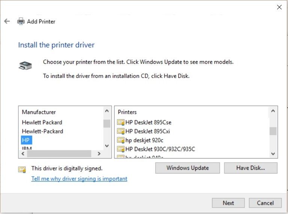The image size is (288, 214).
Task: Click Next to continue installation
Action: click(x=228, y=203)
